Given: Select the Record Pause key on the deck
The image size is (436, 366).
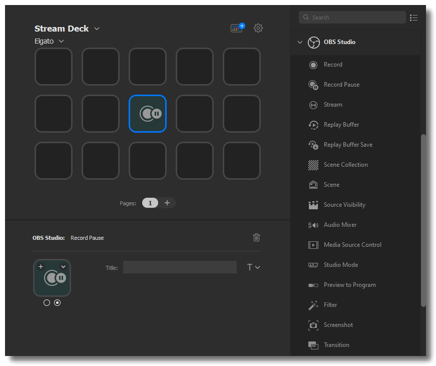Looking at the screenshot, I should point(148,114).
